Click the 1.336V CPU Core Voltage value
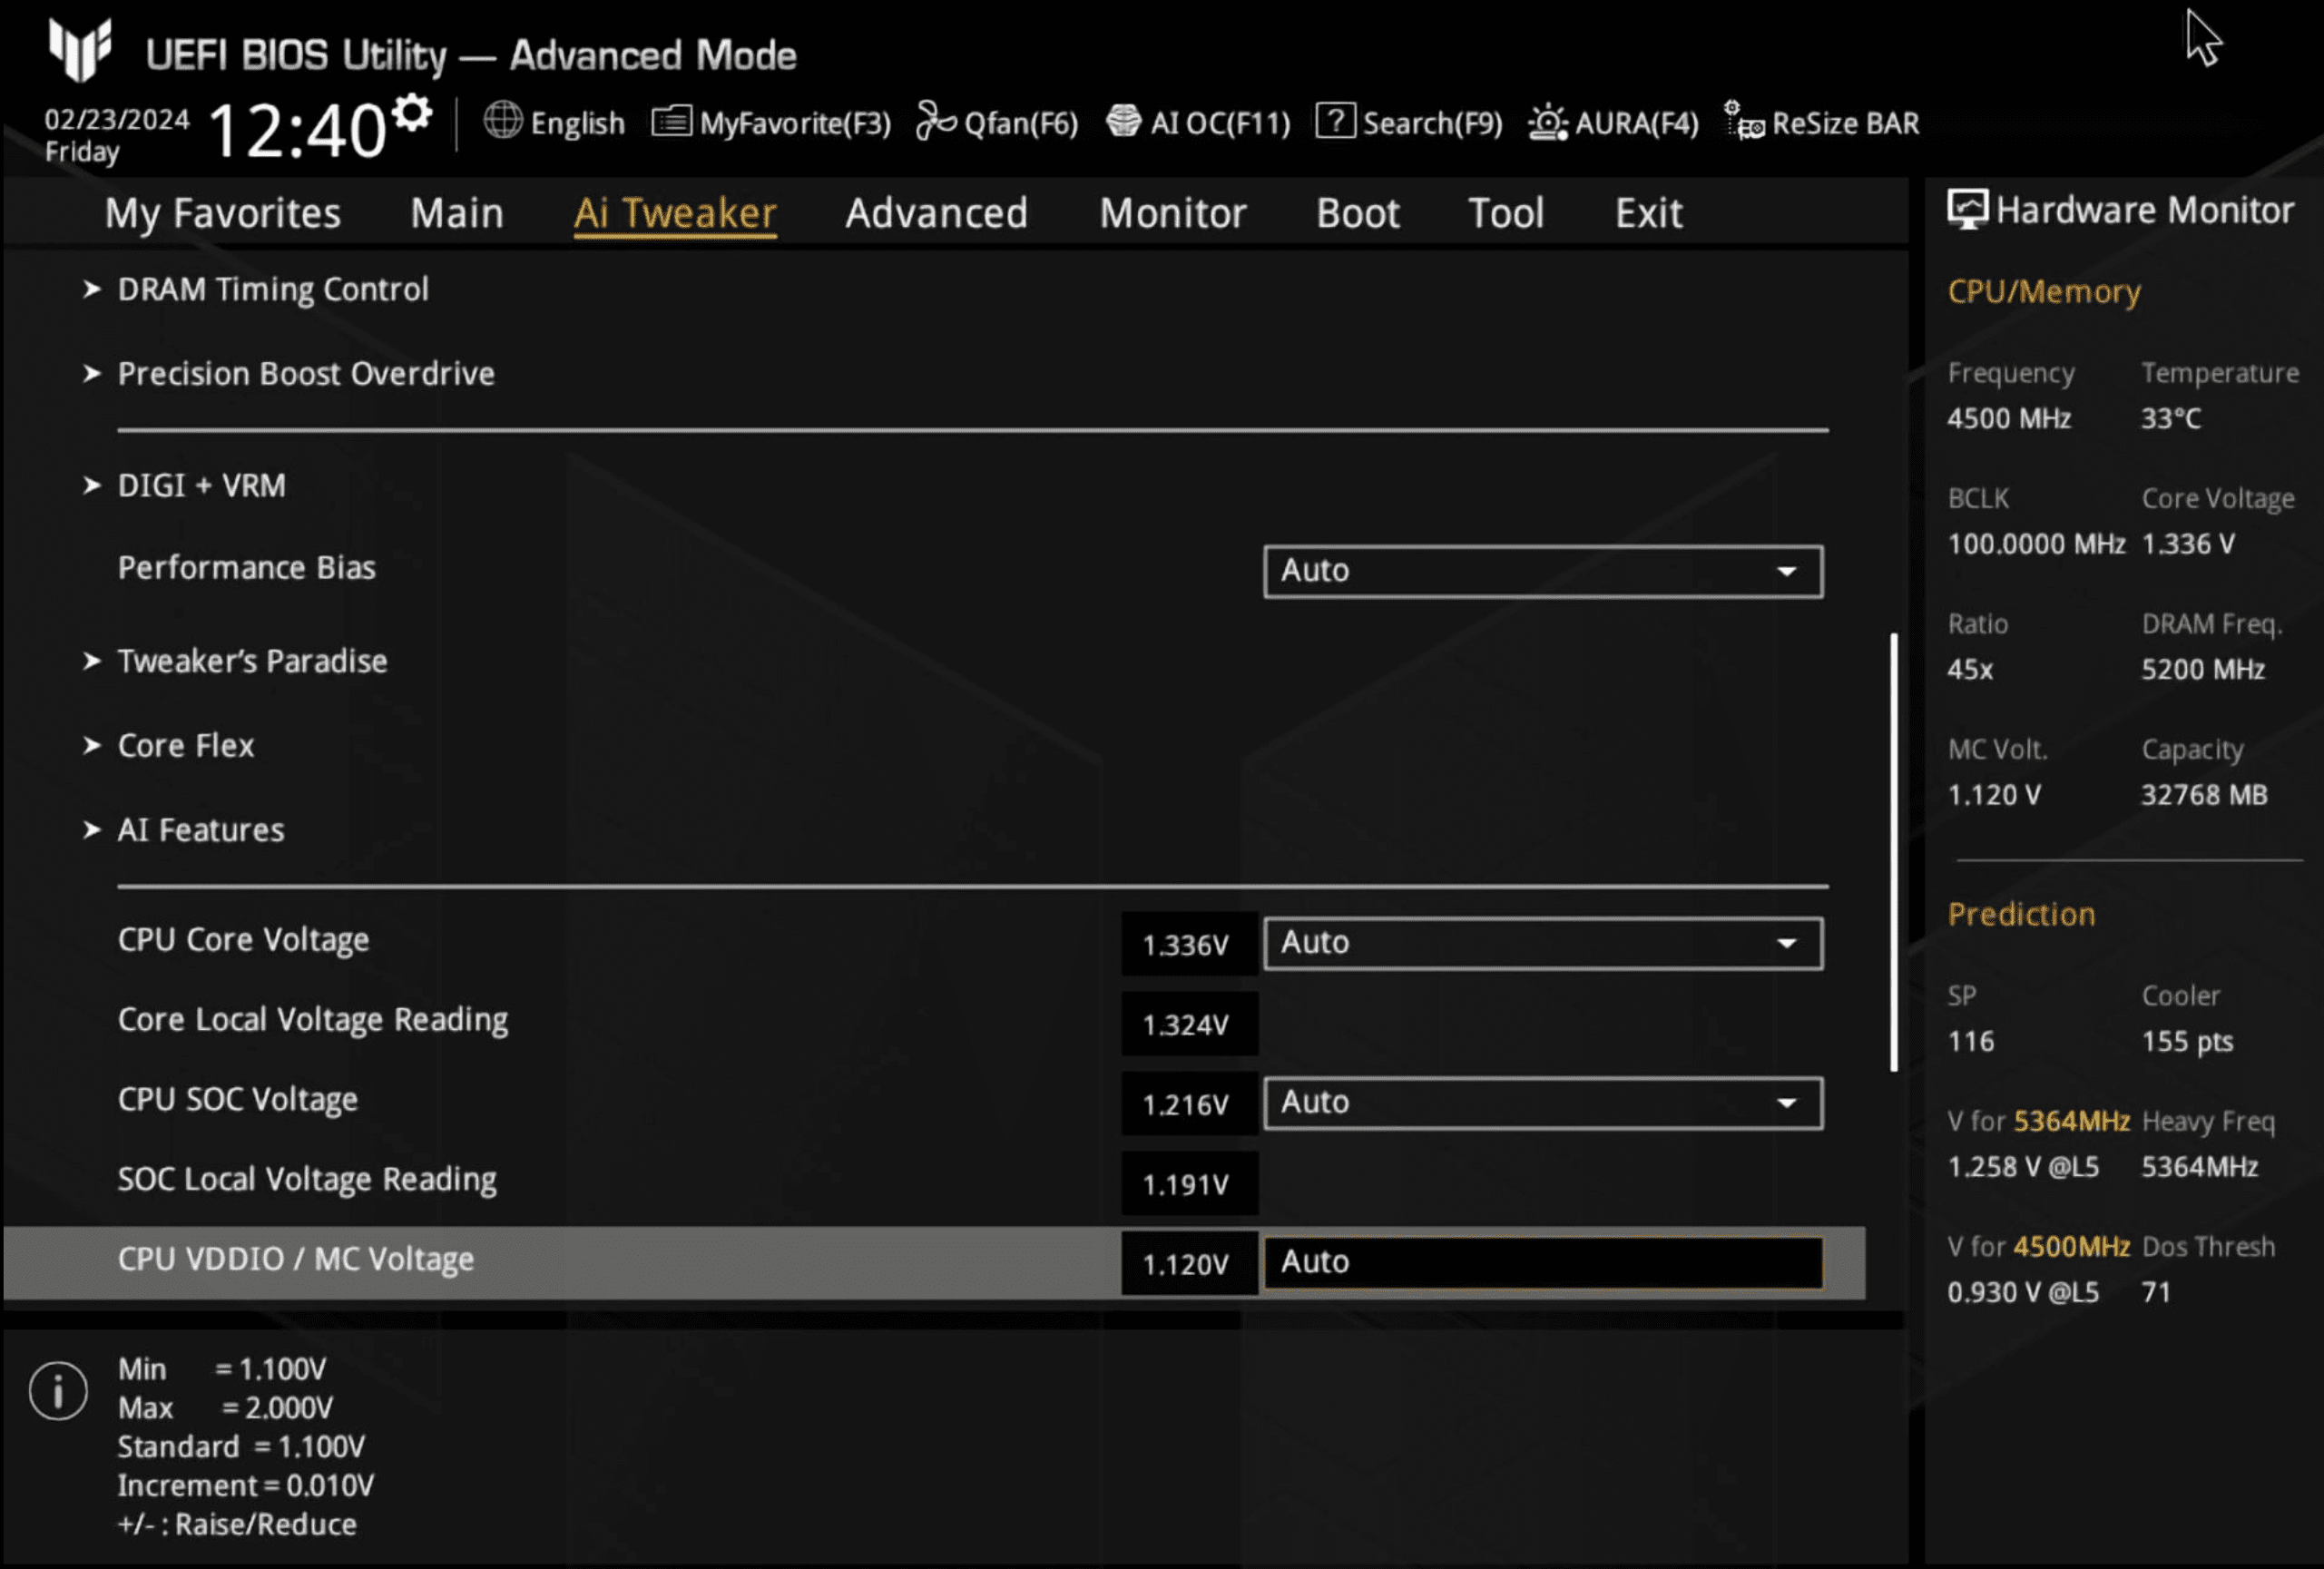 [1189, 944]
